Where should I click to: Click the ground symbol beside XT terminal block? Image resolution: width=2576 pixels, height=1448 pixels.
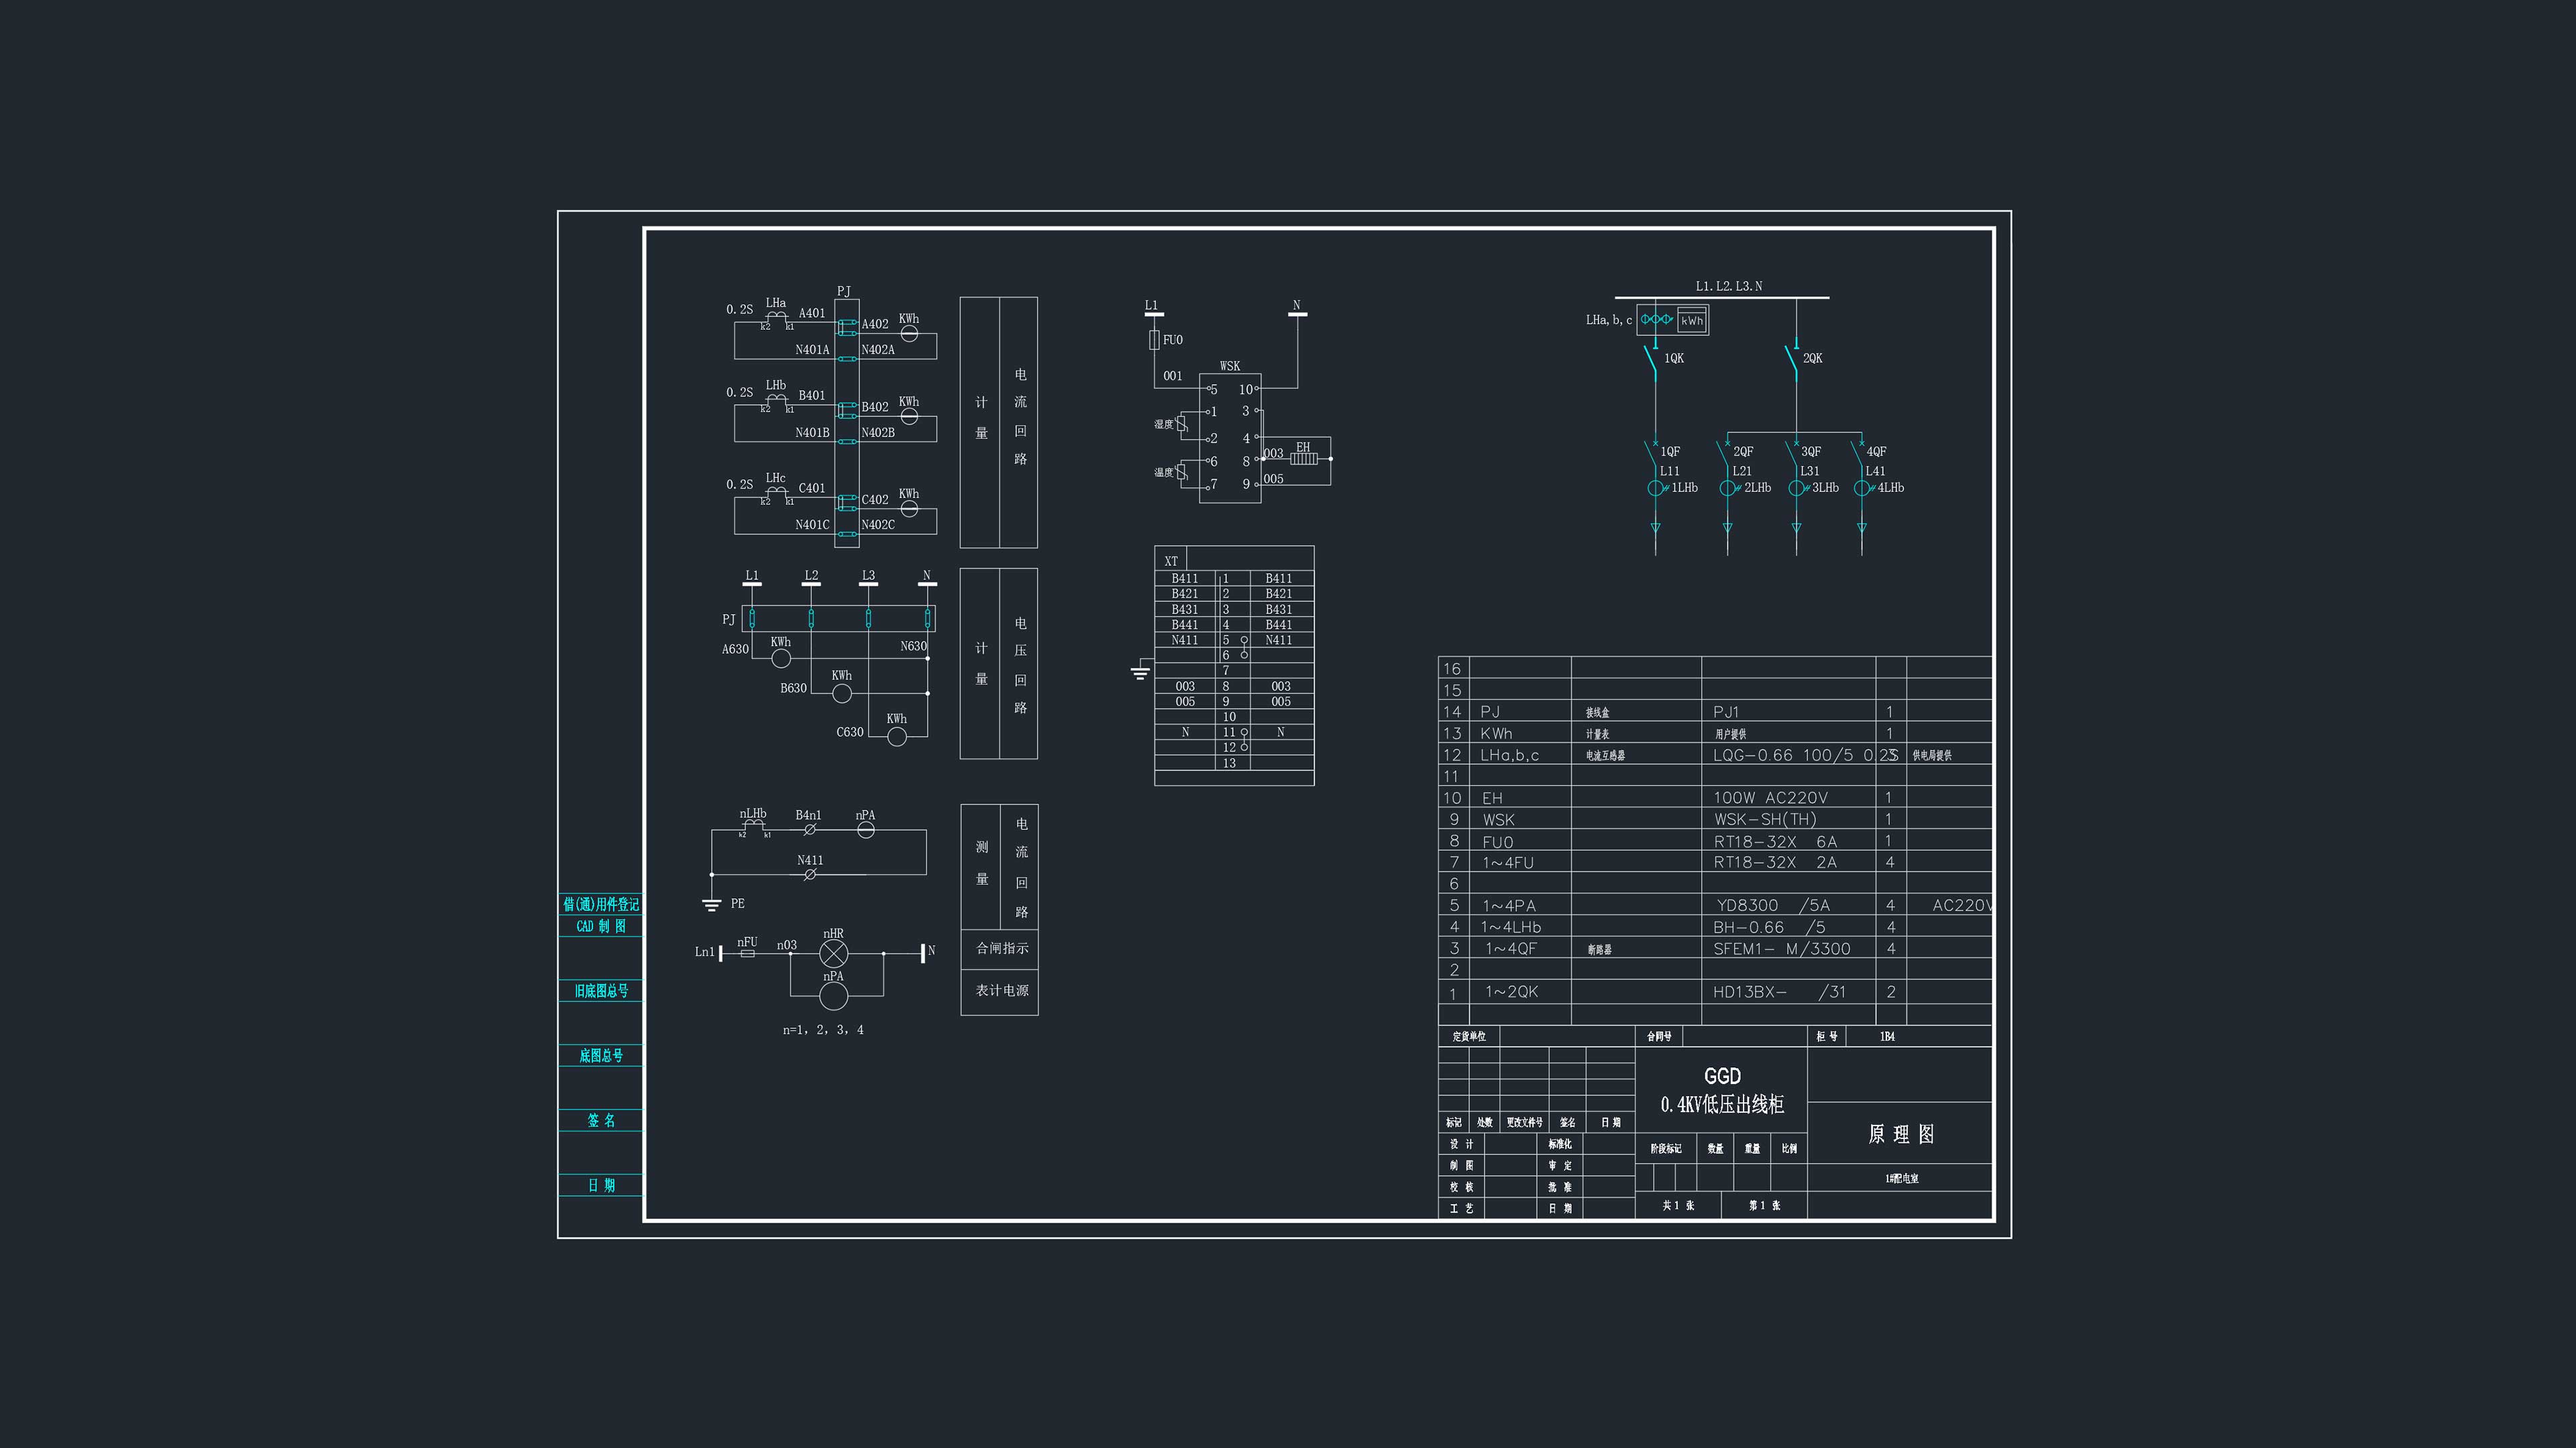[1140, 672]
